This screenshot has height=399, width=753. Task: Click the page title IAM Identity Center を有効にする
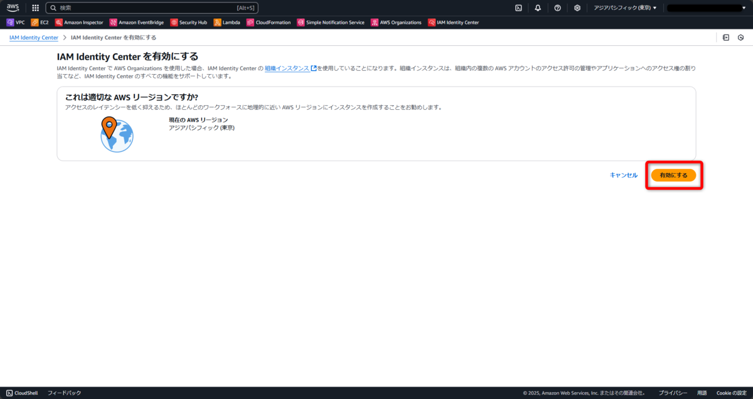click(x=127, y=56)
